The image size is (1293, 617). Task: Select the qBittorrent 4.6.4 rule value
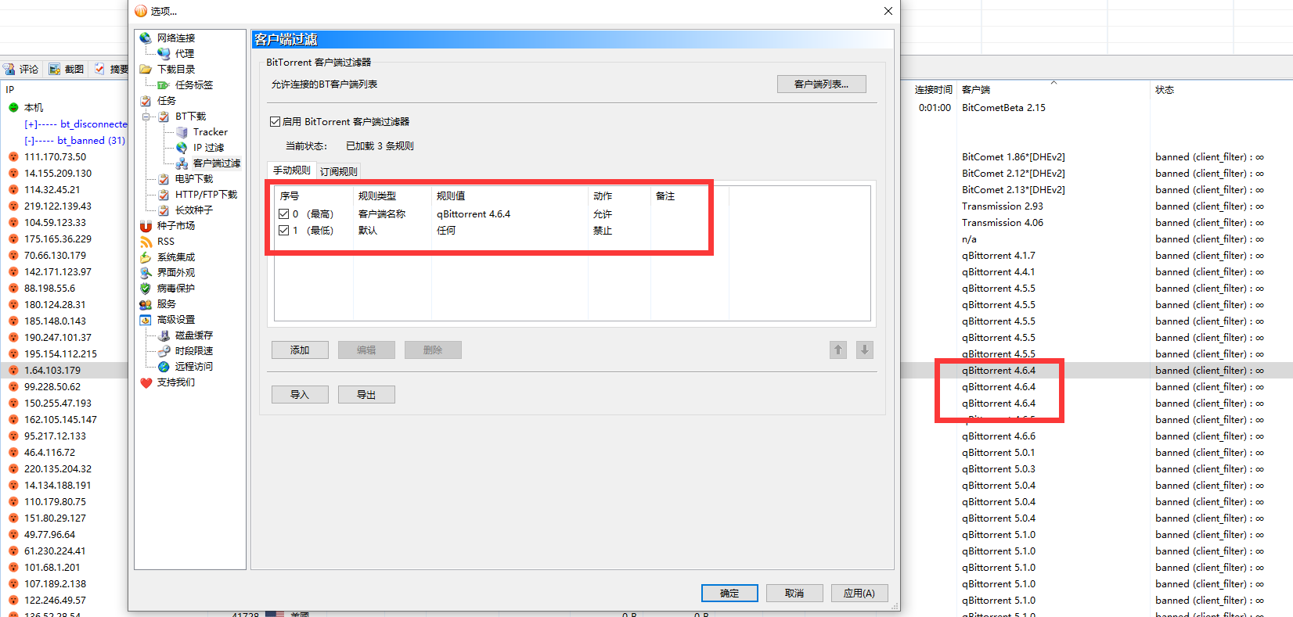(x=474, y=213)
